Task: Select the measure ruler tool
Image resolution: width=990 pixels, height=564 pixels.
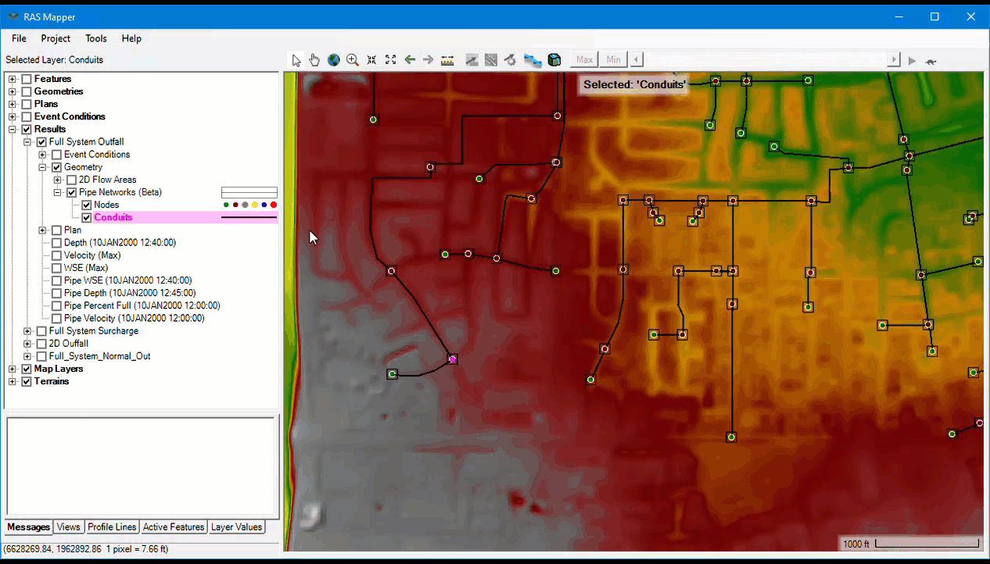Action: point(447,60)
